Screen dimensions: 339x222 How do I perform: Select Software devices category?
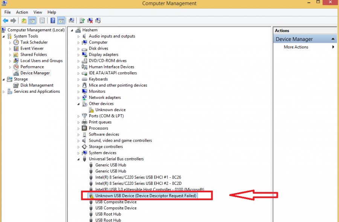pos(104,134)
